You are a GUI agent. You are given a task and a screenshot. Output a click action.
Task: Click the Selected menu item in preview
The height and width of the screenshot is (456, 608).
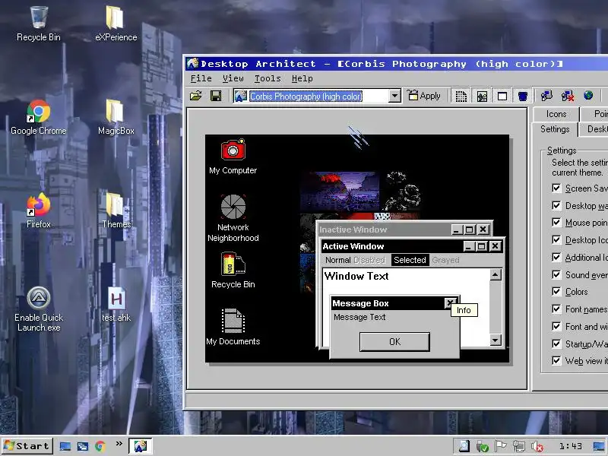click(410, 260)
